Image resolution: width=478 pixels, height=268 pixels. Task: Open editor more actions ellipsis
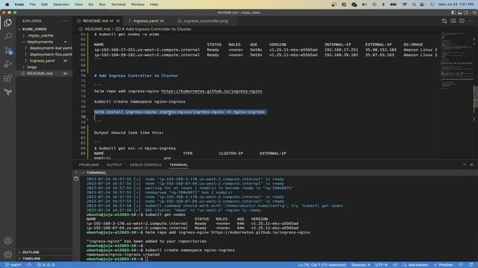tap(471, 21)
